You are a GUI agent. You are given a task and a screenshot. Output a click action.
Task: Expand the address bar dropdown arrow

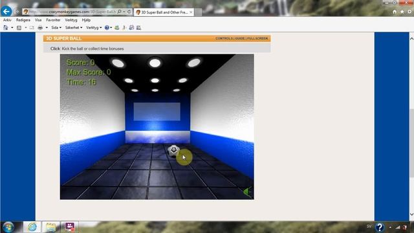click(x=124, y=12)
